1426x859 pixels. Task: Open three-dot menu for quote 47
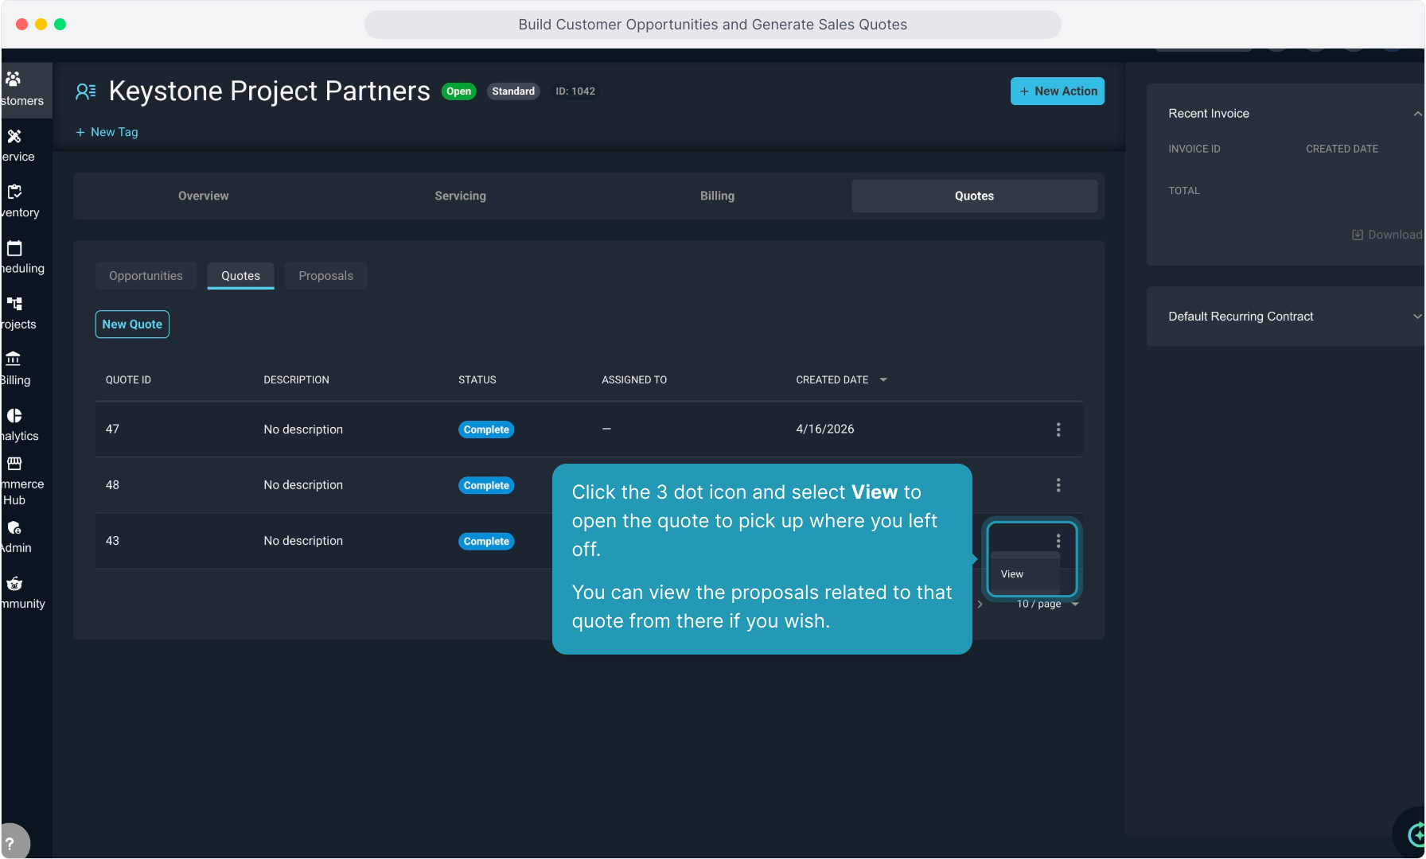(1058, 429)
